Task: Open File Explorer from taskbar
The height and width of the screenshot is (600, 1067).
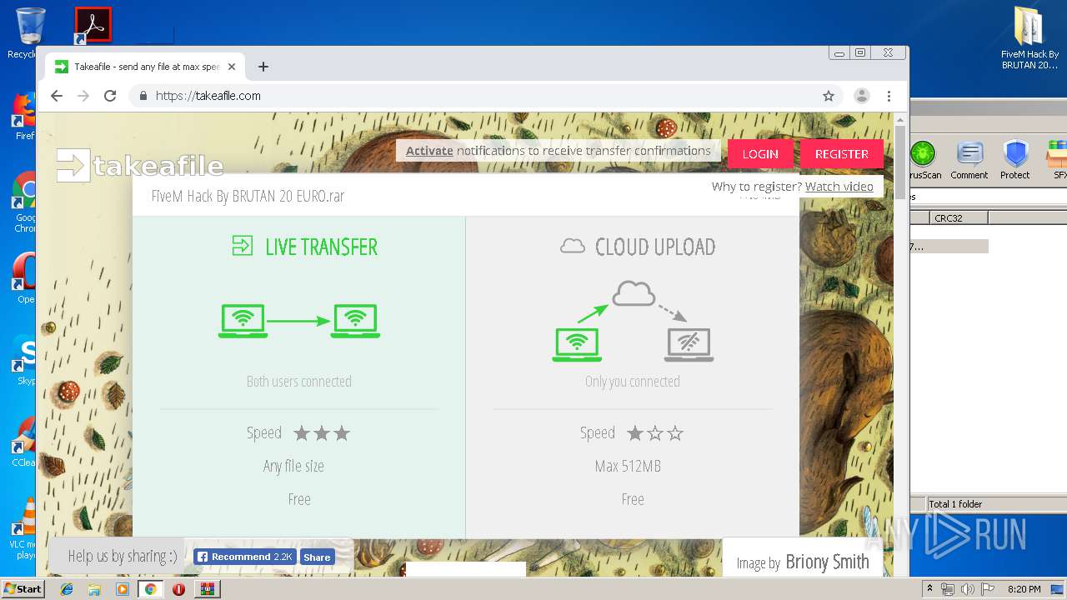Action: [x=94, y=589]
